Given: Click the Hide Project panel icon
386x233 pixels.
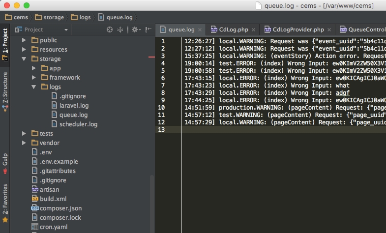Looking at the screenshot, I should click(148, 30).
